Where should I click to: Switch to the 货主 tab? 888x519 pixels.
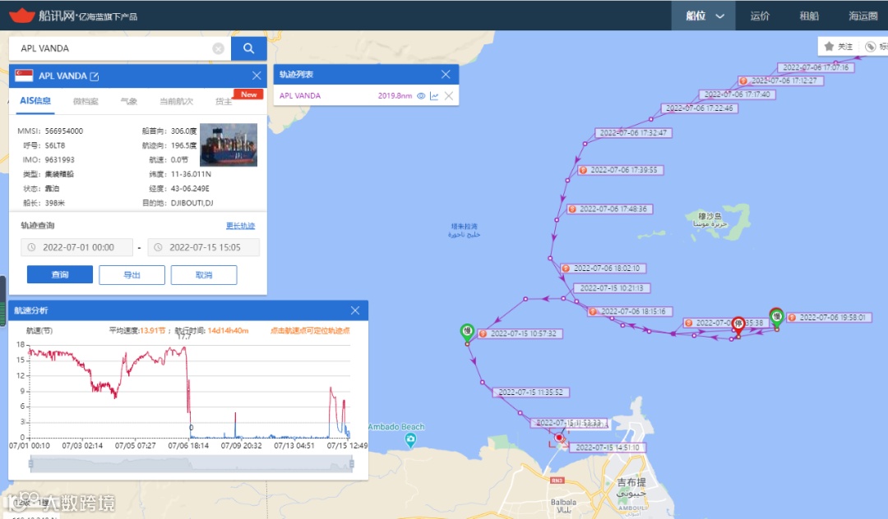223,101
